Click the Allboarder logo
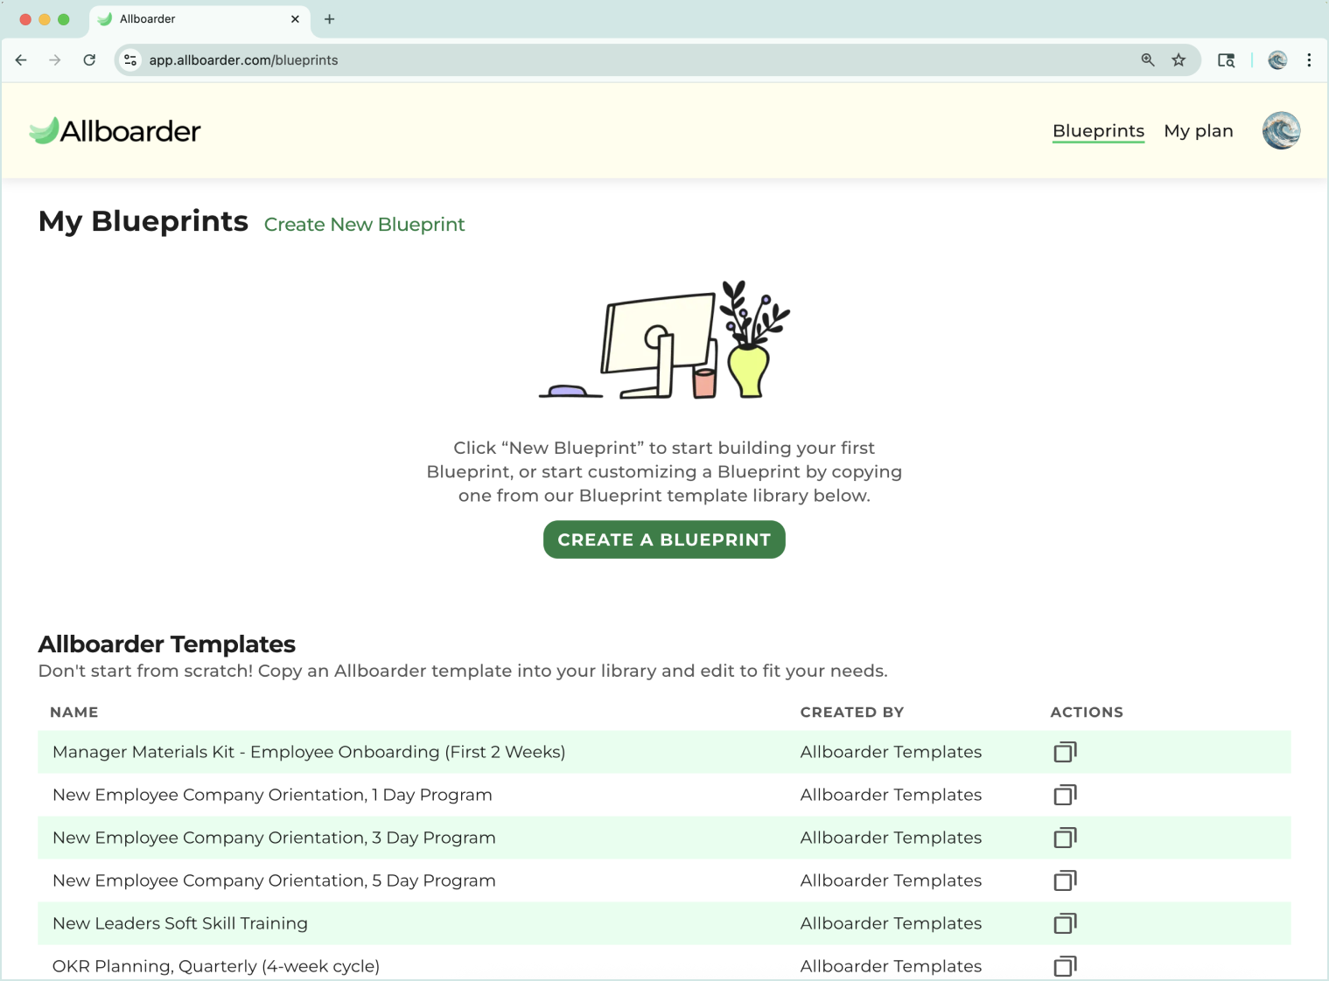The image size is (1329, 981). (115, 131)
